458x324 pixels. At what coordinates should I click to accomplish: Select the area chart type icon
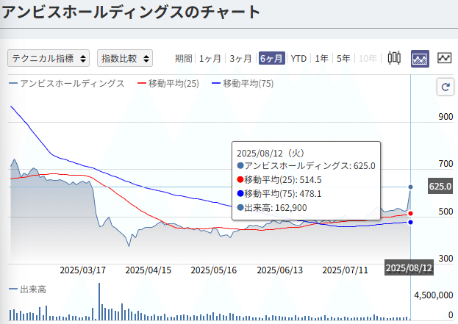420,58
